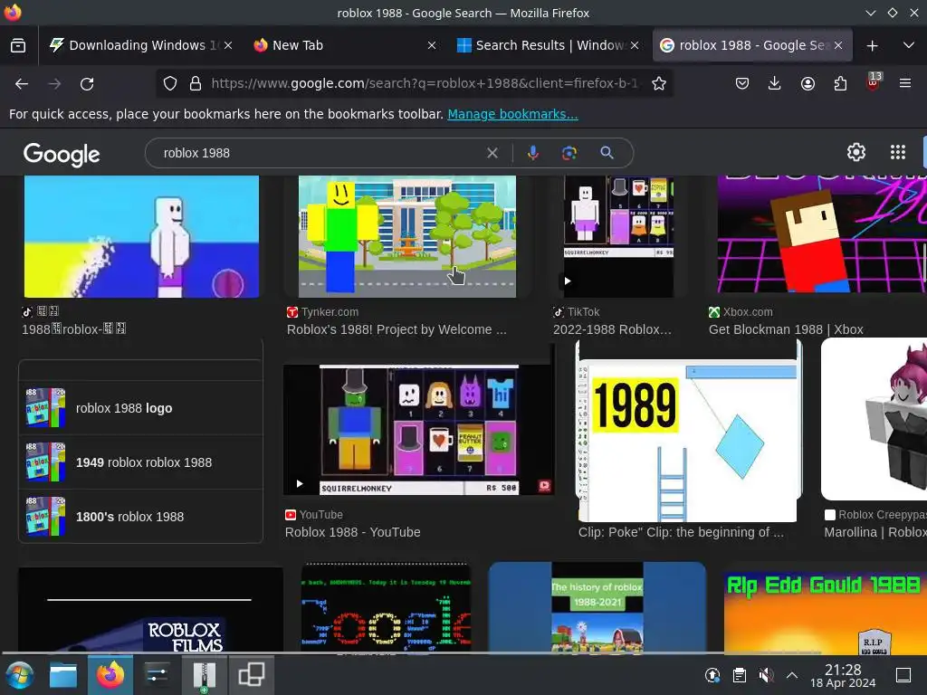927x695 pixels.
Task: Open the Rip Edd Gould 1988 thumbnail
Action: (826, 613)
